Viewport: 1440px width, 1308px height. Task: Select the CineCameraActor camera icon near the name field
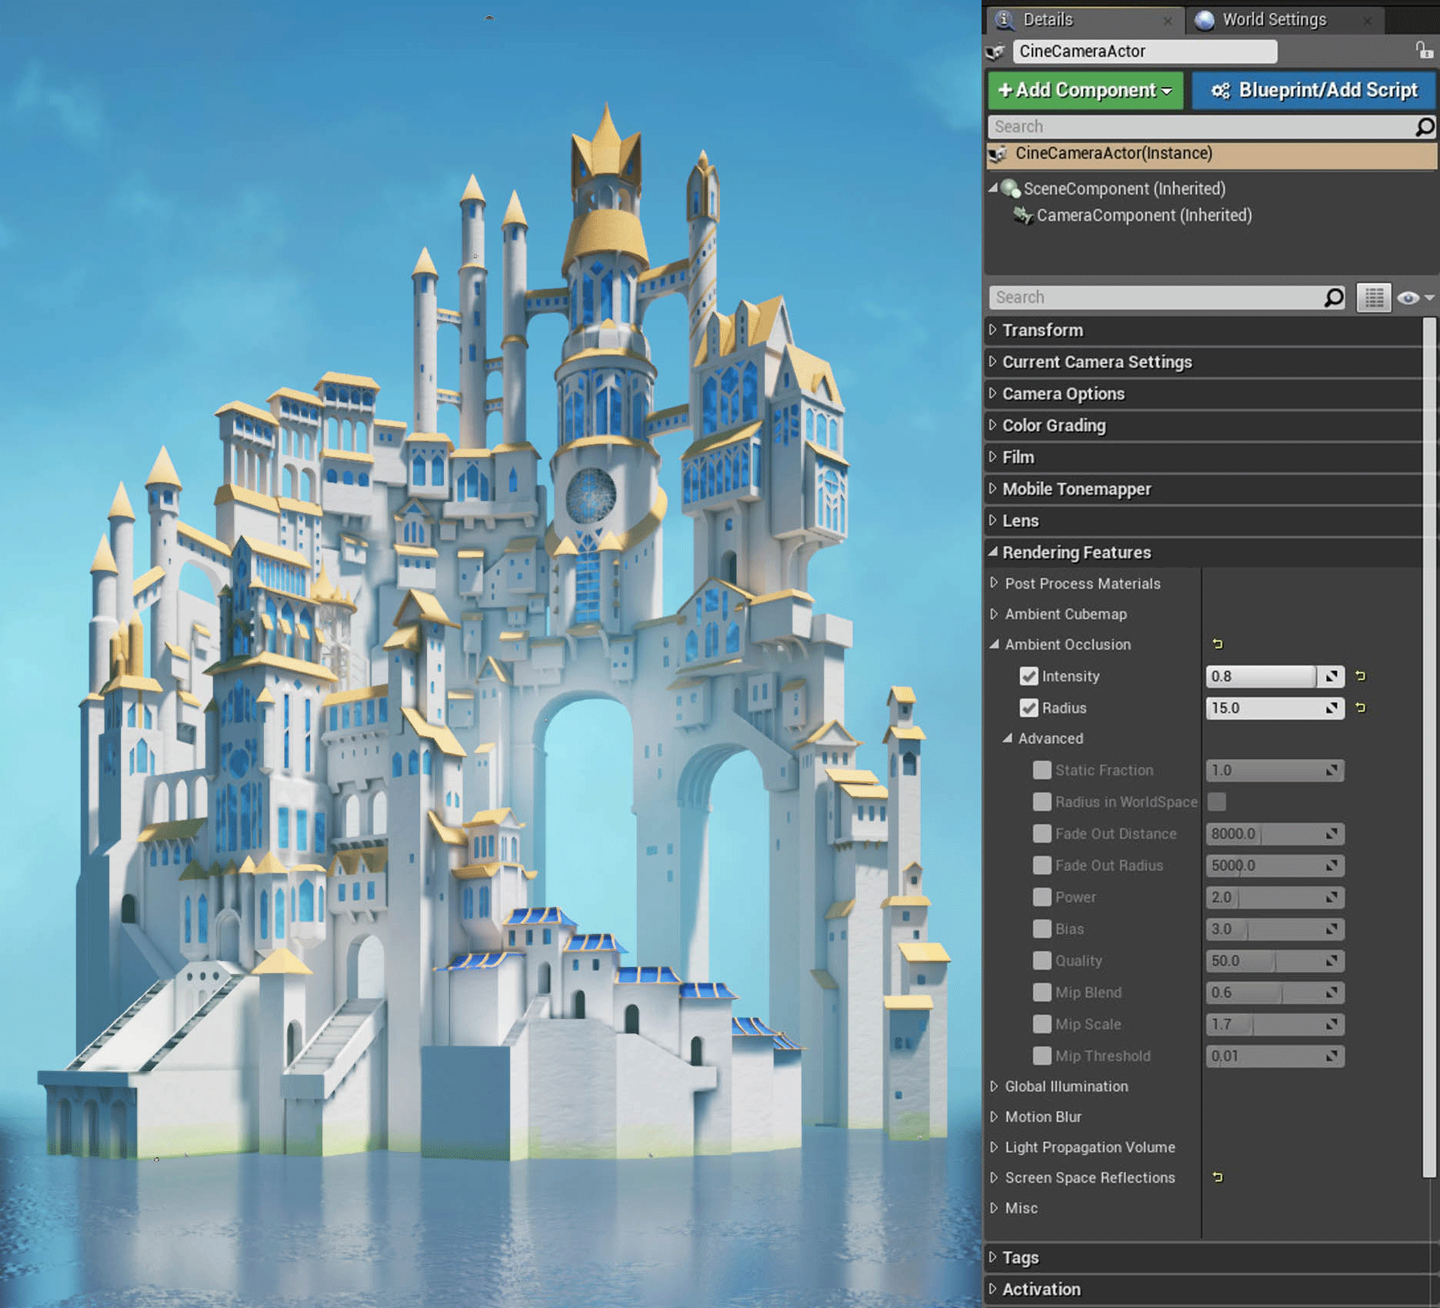pyautogui.click(x=997, y=51)
